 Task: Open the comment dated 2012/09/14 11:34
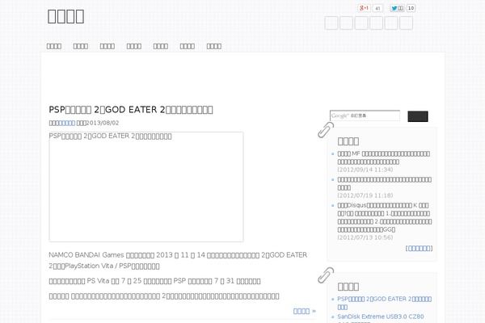pos(383,157)
